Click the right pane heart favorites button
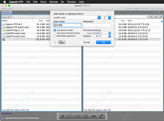The height and width of the screenshot is (121, 164). (156, 17)
